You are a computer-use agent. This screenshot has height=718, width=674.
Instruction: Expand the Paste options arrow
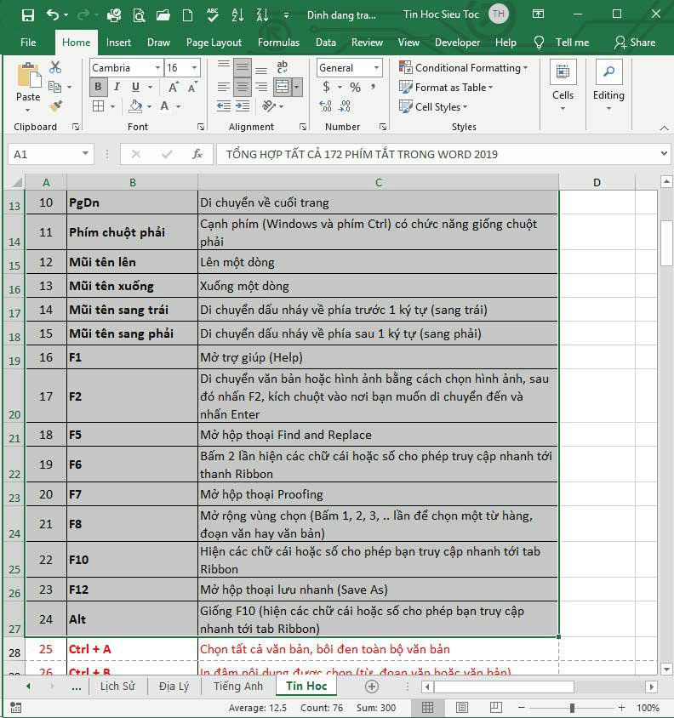pyautogui.click(x=28, y=110)
